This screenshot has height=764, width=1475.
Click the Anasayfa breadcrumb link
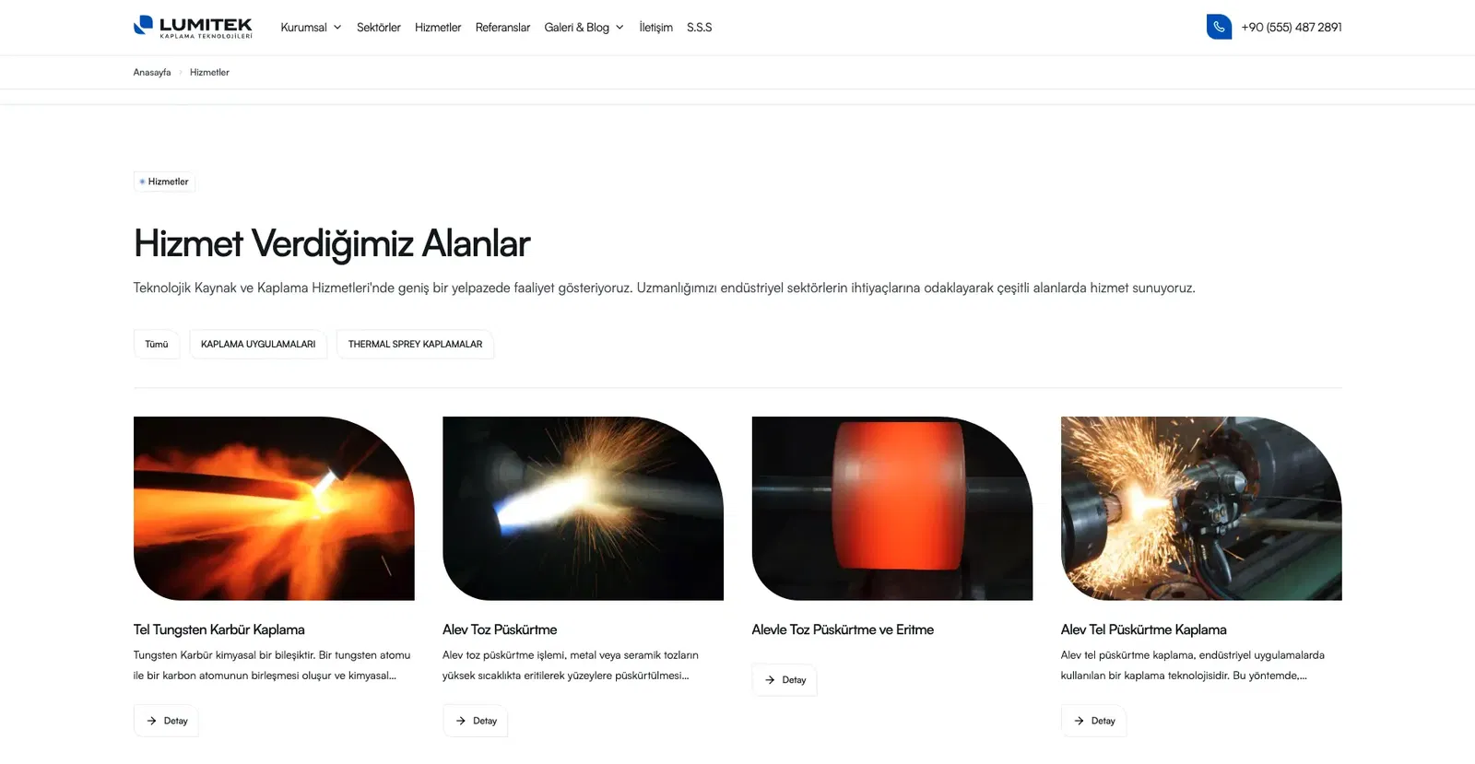tap(152, 72)
